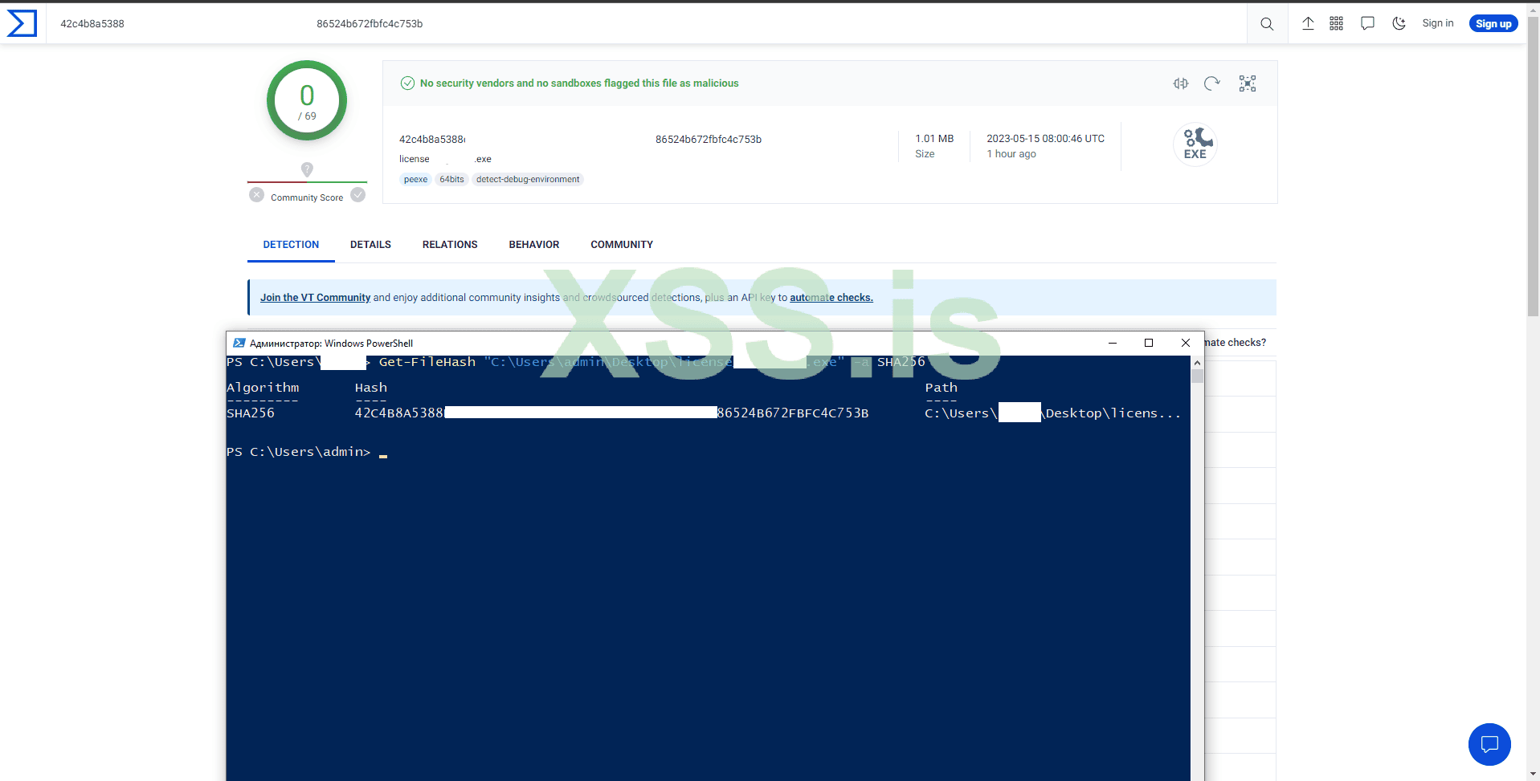
Task: Click the PowerShell icon in the title bar
Action: [x=239, y=343]
